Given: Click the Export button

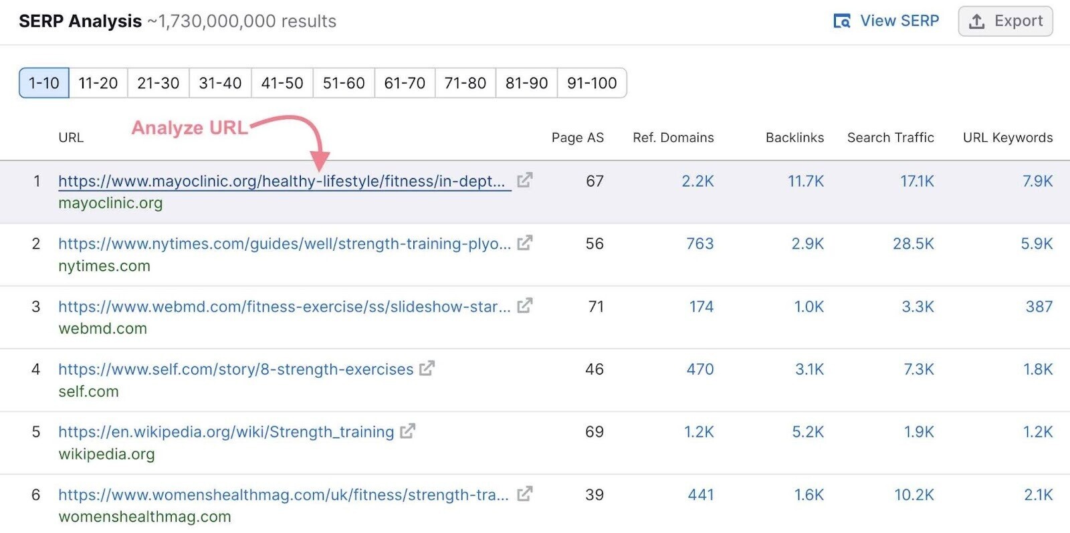Looking at the screenshot, I should point(1006,21).
